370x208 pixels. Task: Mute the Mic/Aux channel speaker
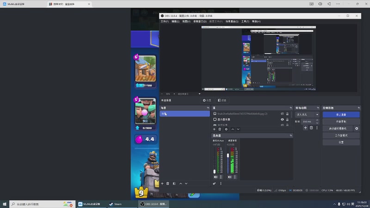[x=216, y=177]
